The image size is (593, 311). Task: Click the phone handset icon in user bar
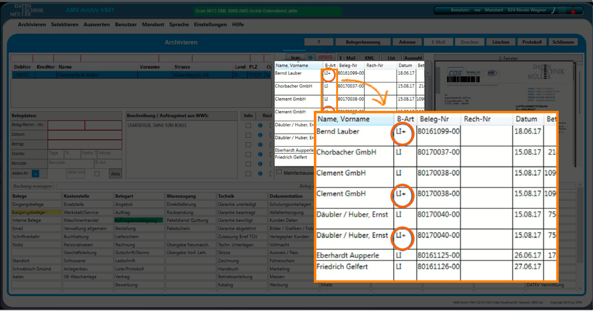[553, 10]
